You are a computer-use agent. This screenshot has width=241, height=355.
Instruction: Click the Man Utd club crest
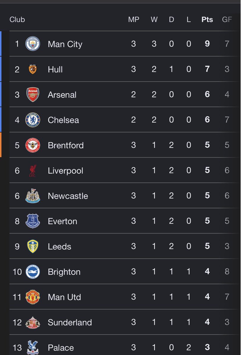click(33, 297)
